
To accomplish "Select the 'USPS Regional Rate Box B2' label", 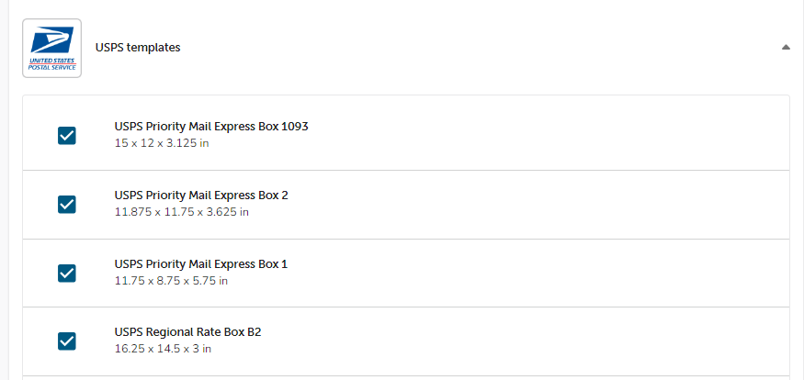I will (188, 332).
